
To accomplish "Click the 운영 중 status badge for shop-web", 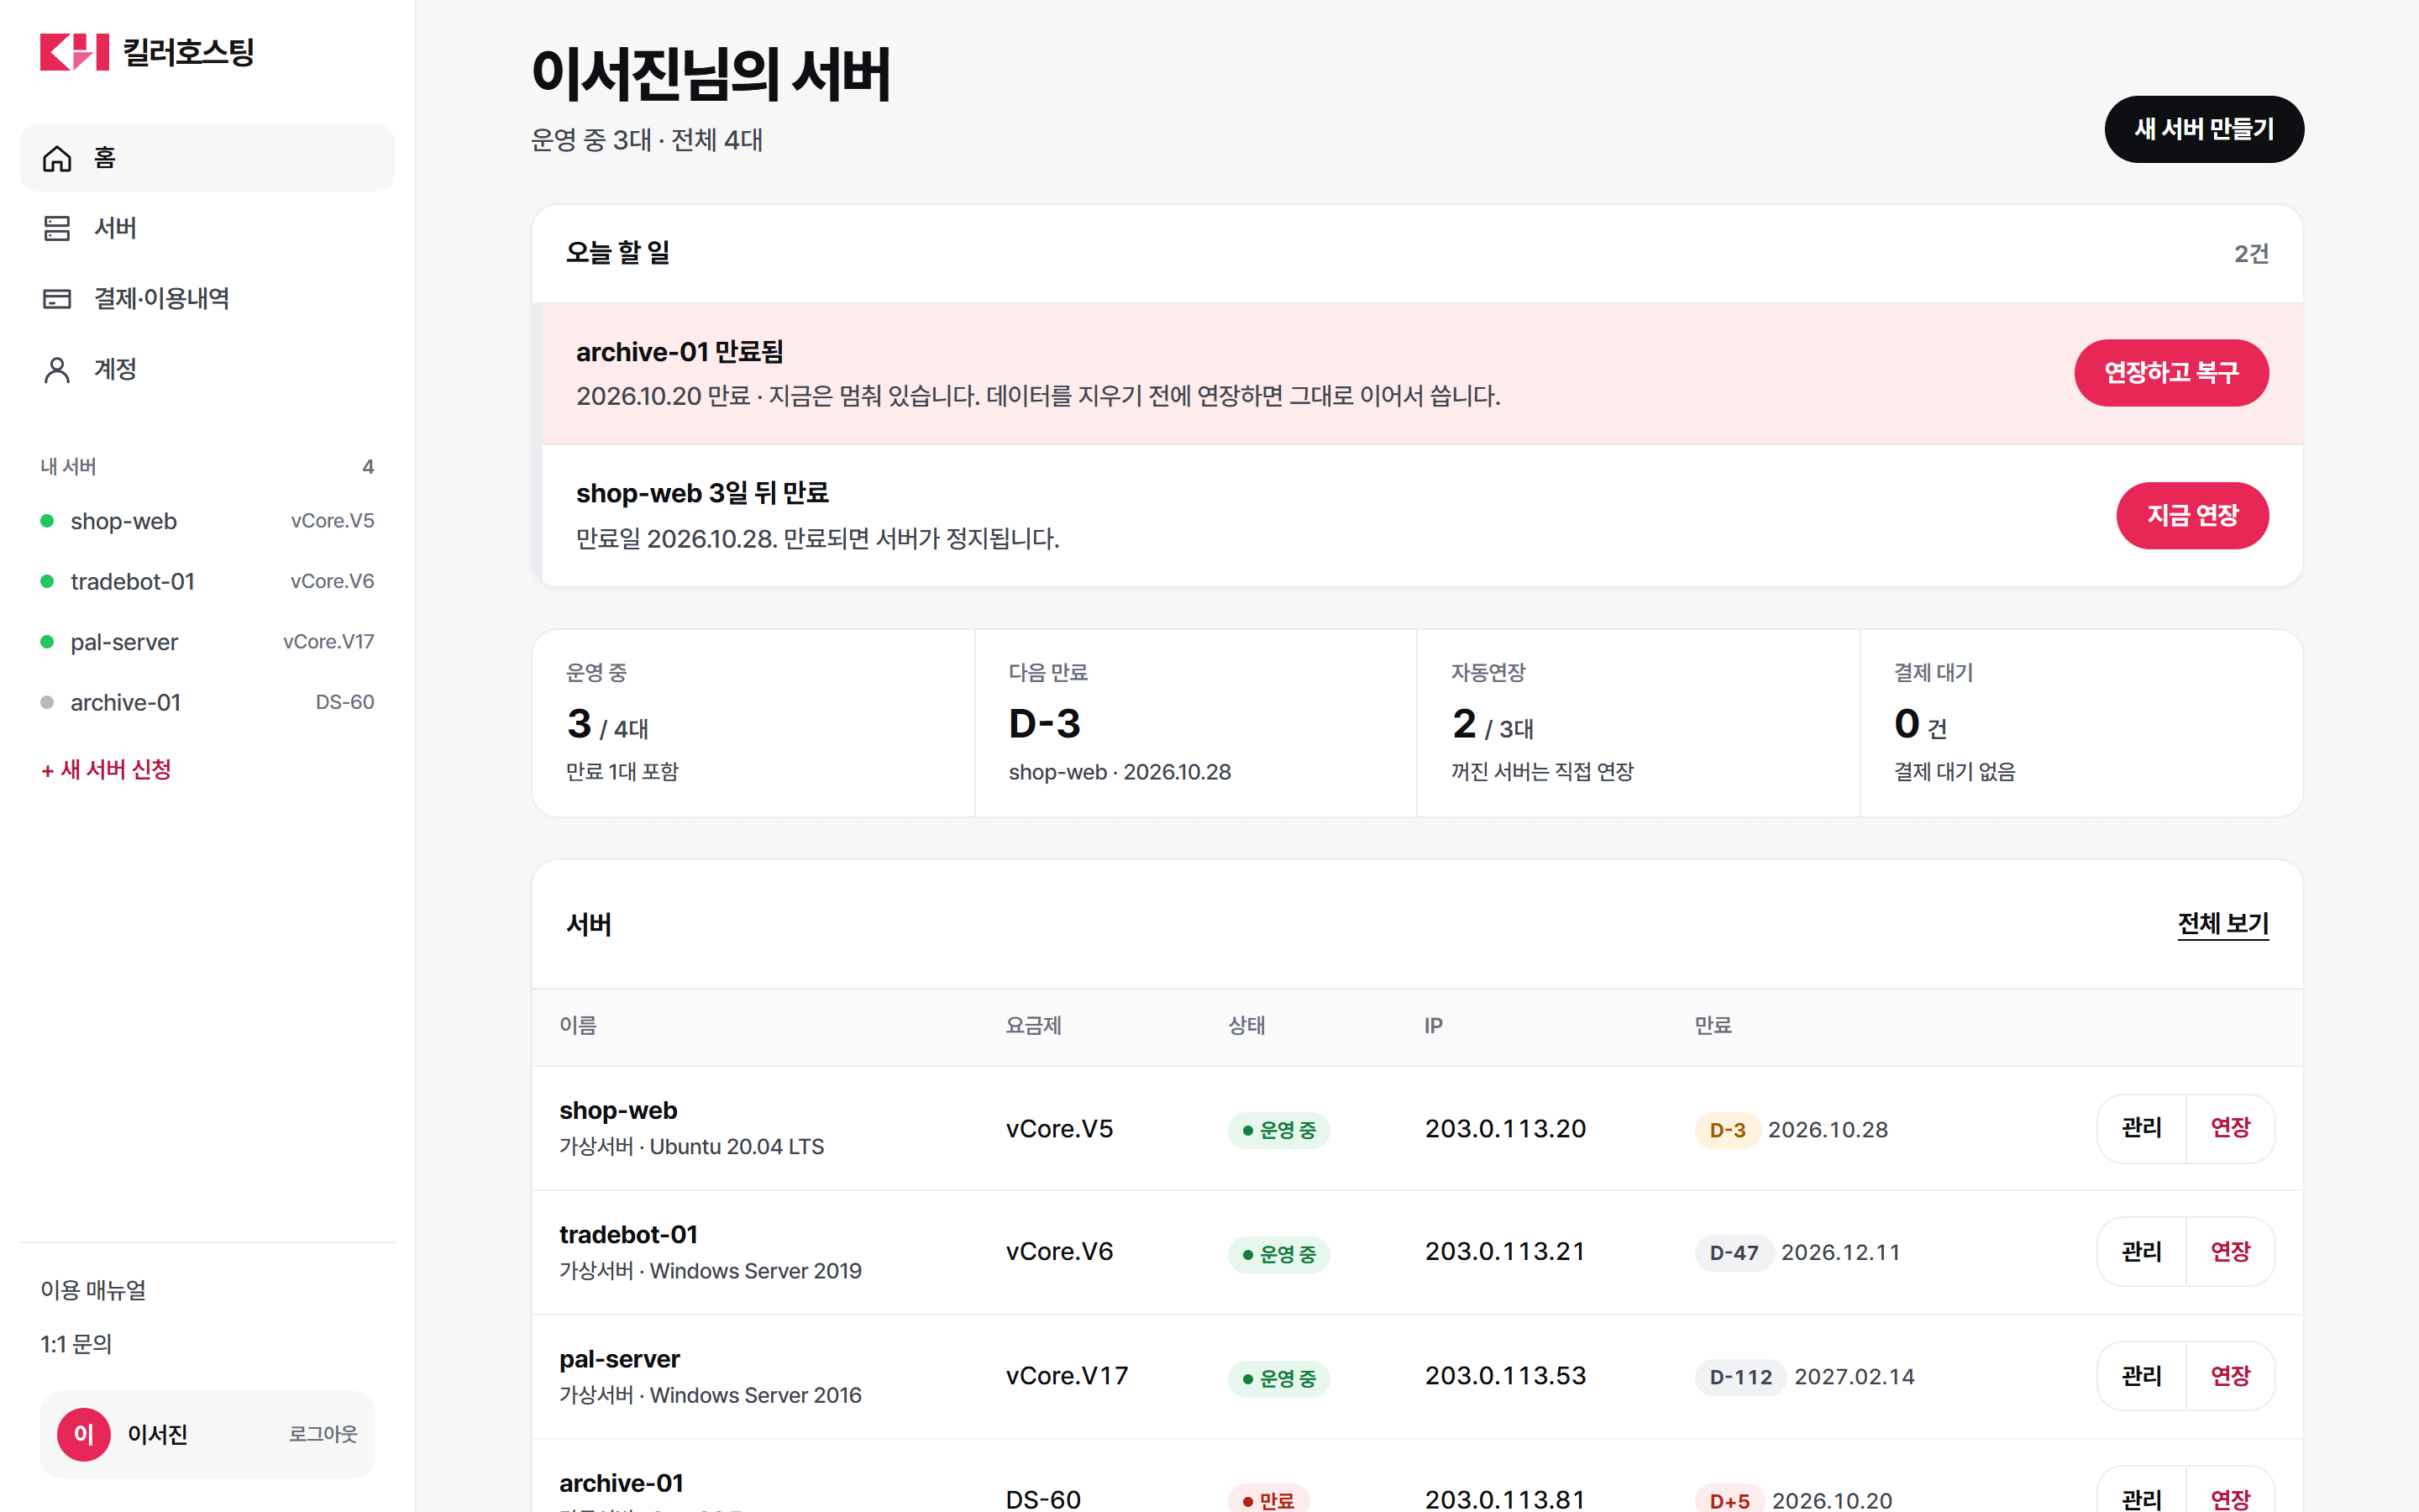I will [x=1278, y=1130].
